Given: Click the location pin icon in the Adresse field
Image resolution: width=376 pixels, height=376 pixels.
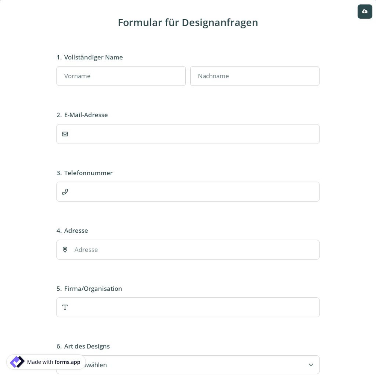Looking at the screenshot, I should coord(65,249).
